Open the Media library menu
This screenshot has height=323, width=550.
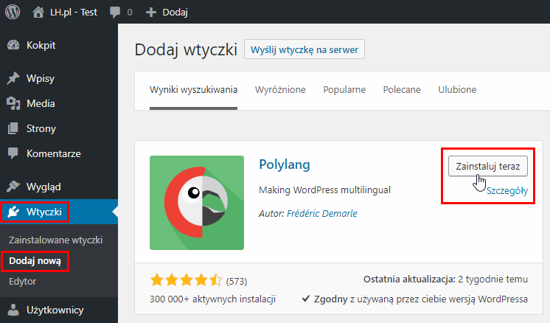click(x=41, y=103)
